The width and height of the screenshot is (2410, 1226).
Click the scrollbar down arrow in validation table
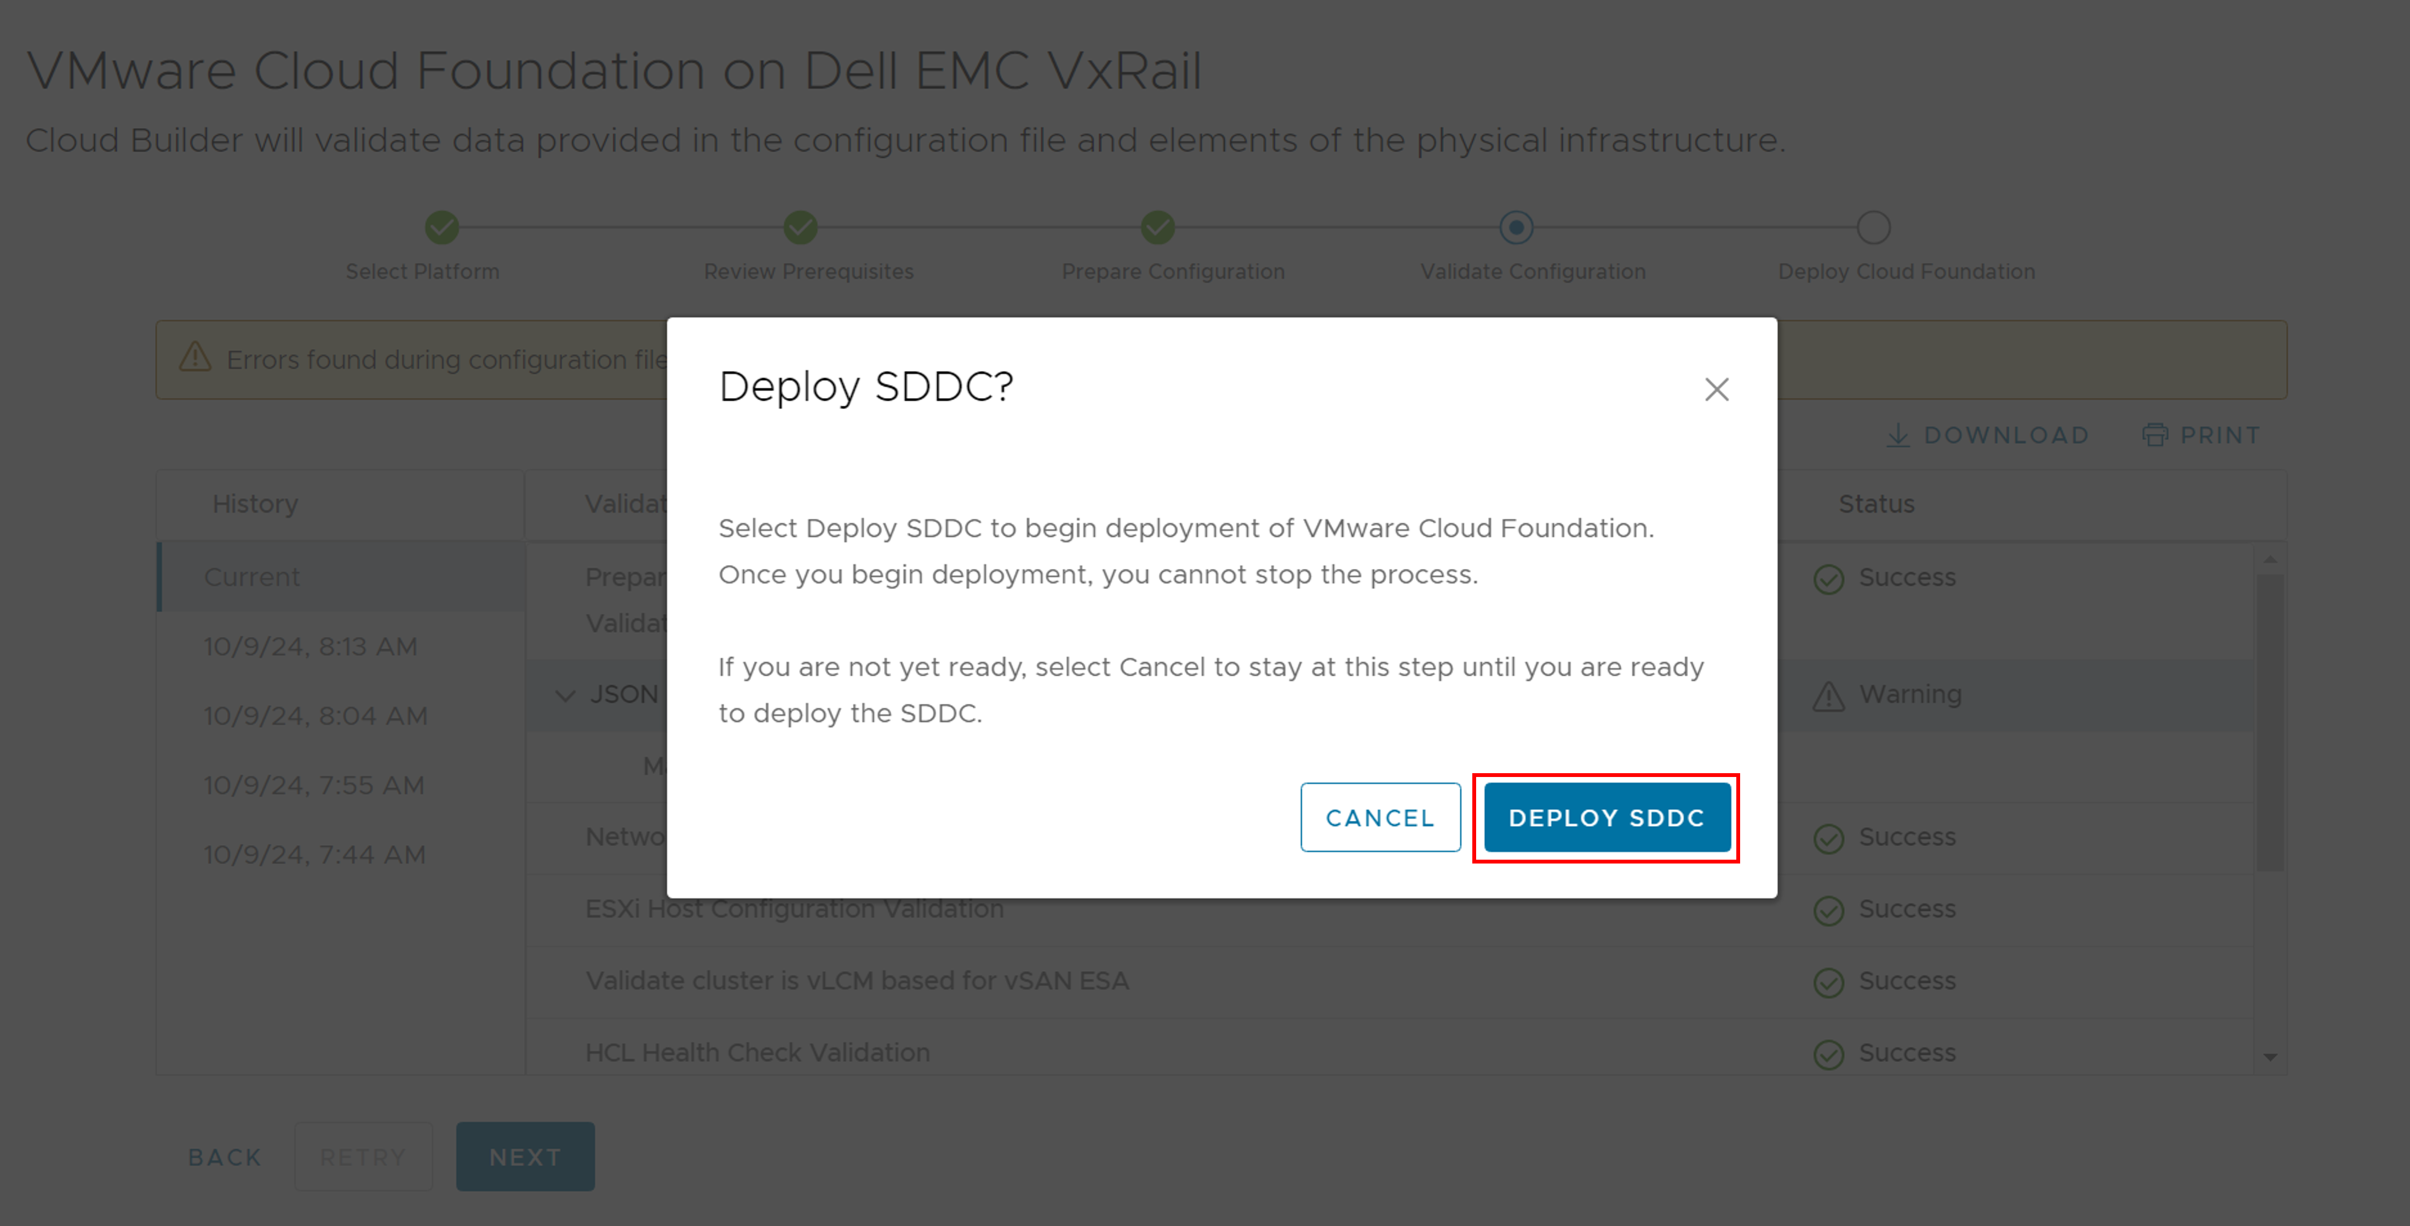point(2270,1057)
